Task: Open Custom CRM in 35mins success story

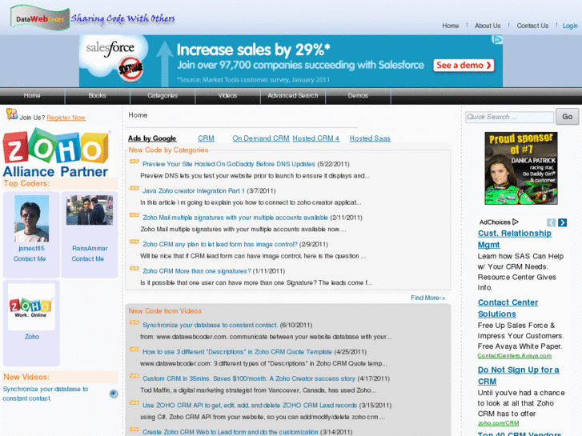Action: (x=249, y=378)
